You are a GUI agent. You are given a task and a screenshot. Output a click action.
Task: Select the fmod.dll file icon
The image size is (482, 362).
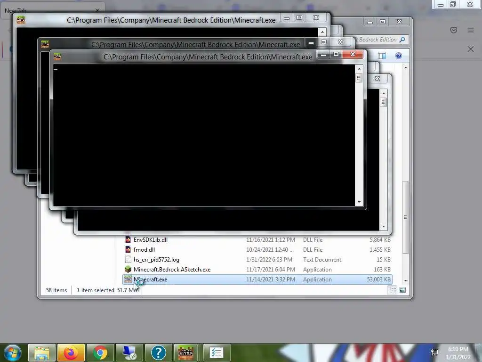point(128,249)
